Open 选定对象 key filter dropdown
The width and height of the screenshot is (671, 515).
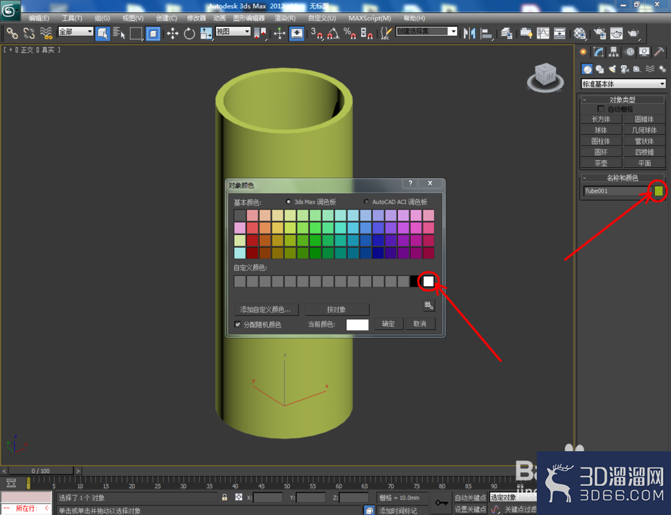(513, 498)
